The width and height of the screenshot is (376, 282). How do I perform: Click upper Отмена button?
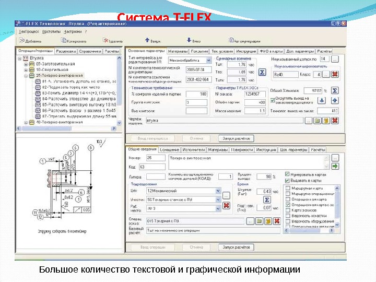click(x=196, y=138)
